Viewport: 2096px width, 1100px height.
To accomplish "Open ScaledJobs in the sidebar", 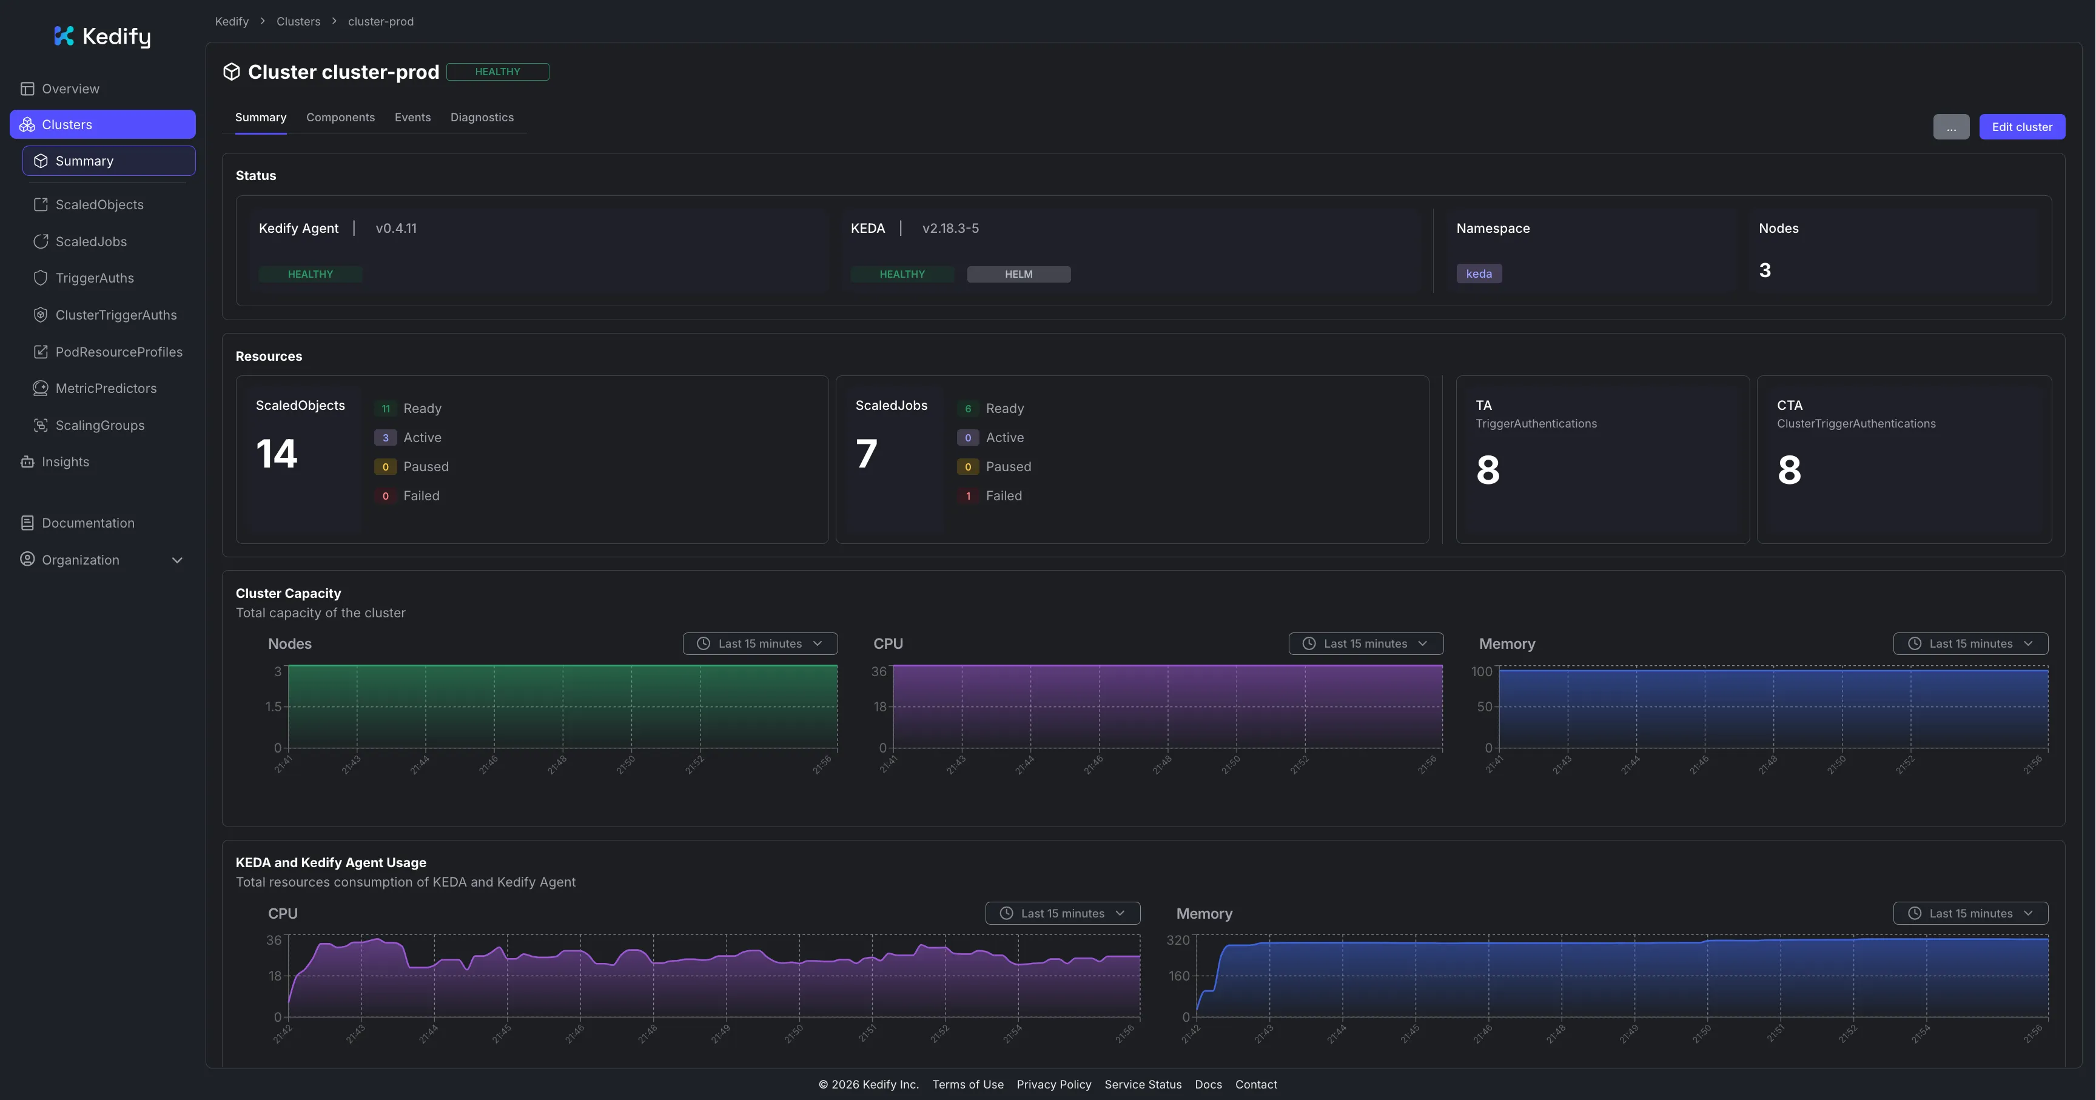I will (x=108, y=241).
